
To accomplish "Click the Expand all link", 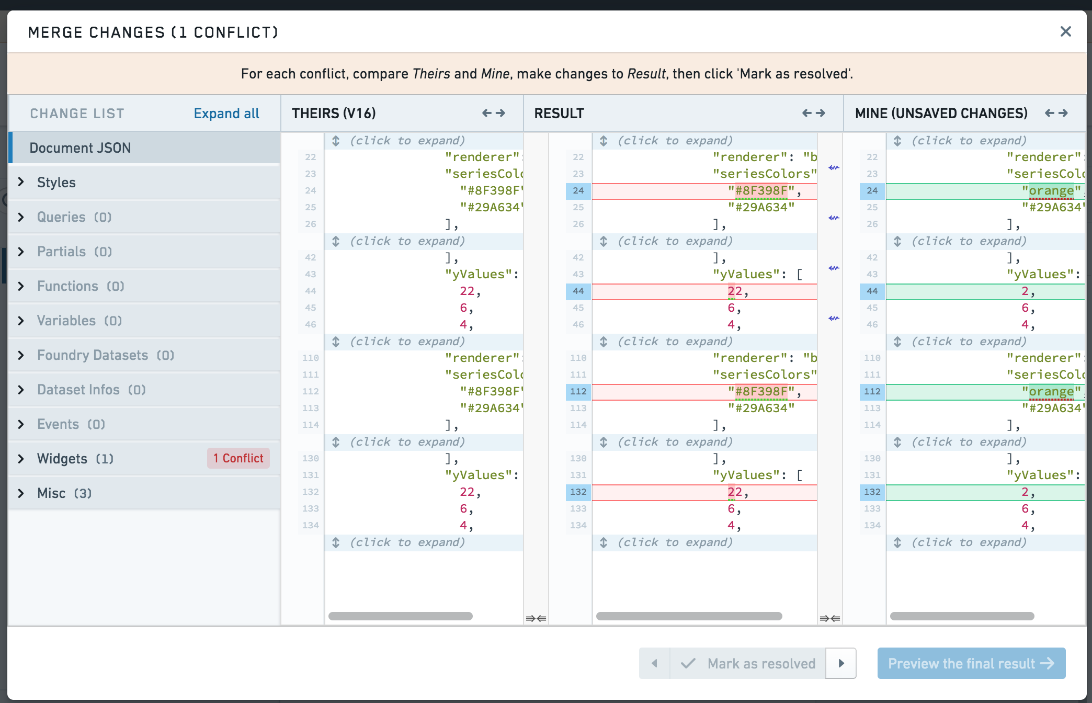I will point(226,113).
